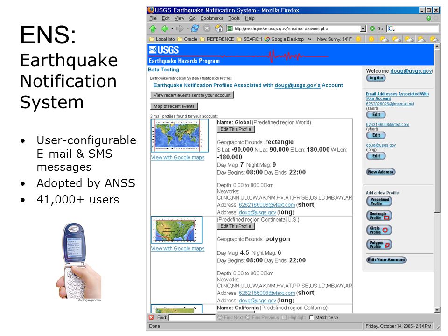Open the REFERENCE bookmark folder
The width and height of the screenshot is (448, 336).
pos(217,39)
